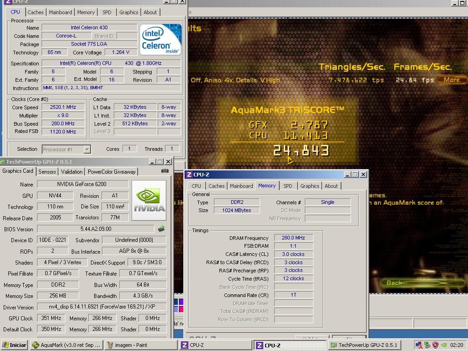
Task: Click the DRAM Frequency value 280.0 MHz
Action: click(293, 238)
